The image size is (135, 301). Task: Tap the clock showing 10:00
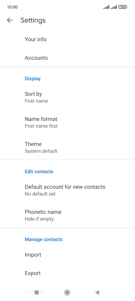[x=12, y=7]
